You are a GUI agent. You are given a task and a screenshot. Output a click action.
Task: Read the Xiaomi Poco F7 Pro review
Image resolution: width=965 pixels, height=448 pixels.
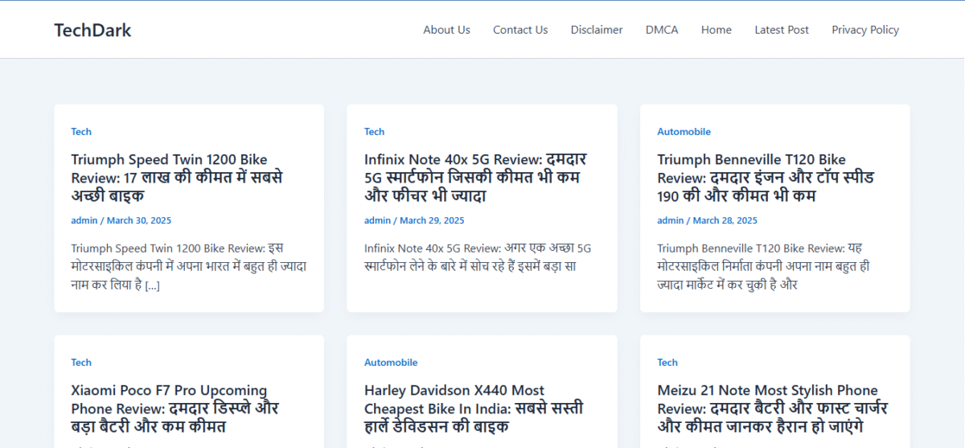pos(175,408)
